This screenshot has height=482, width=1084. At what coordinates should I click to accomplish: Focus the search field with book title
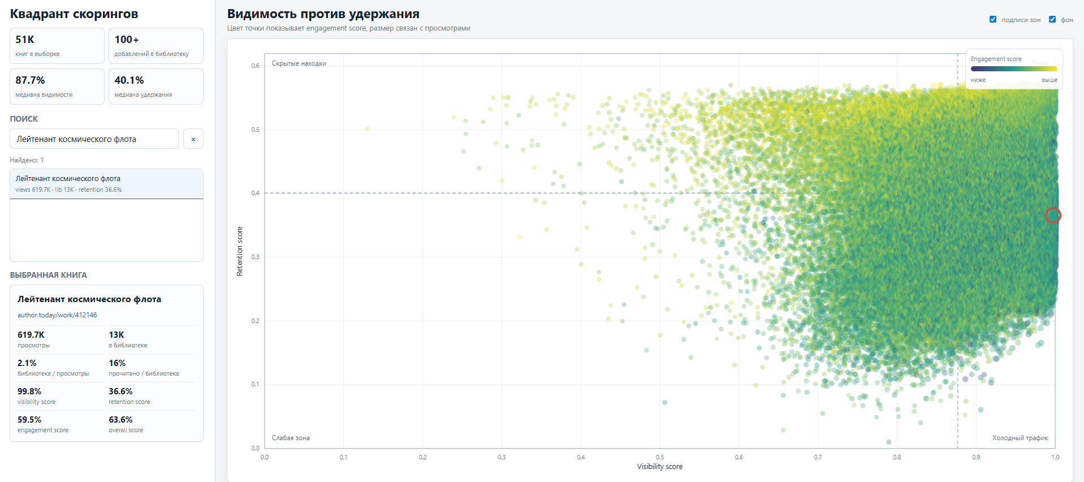click(x=94, y=139)
